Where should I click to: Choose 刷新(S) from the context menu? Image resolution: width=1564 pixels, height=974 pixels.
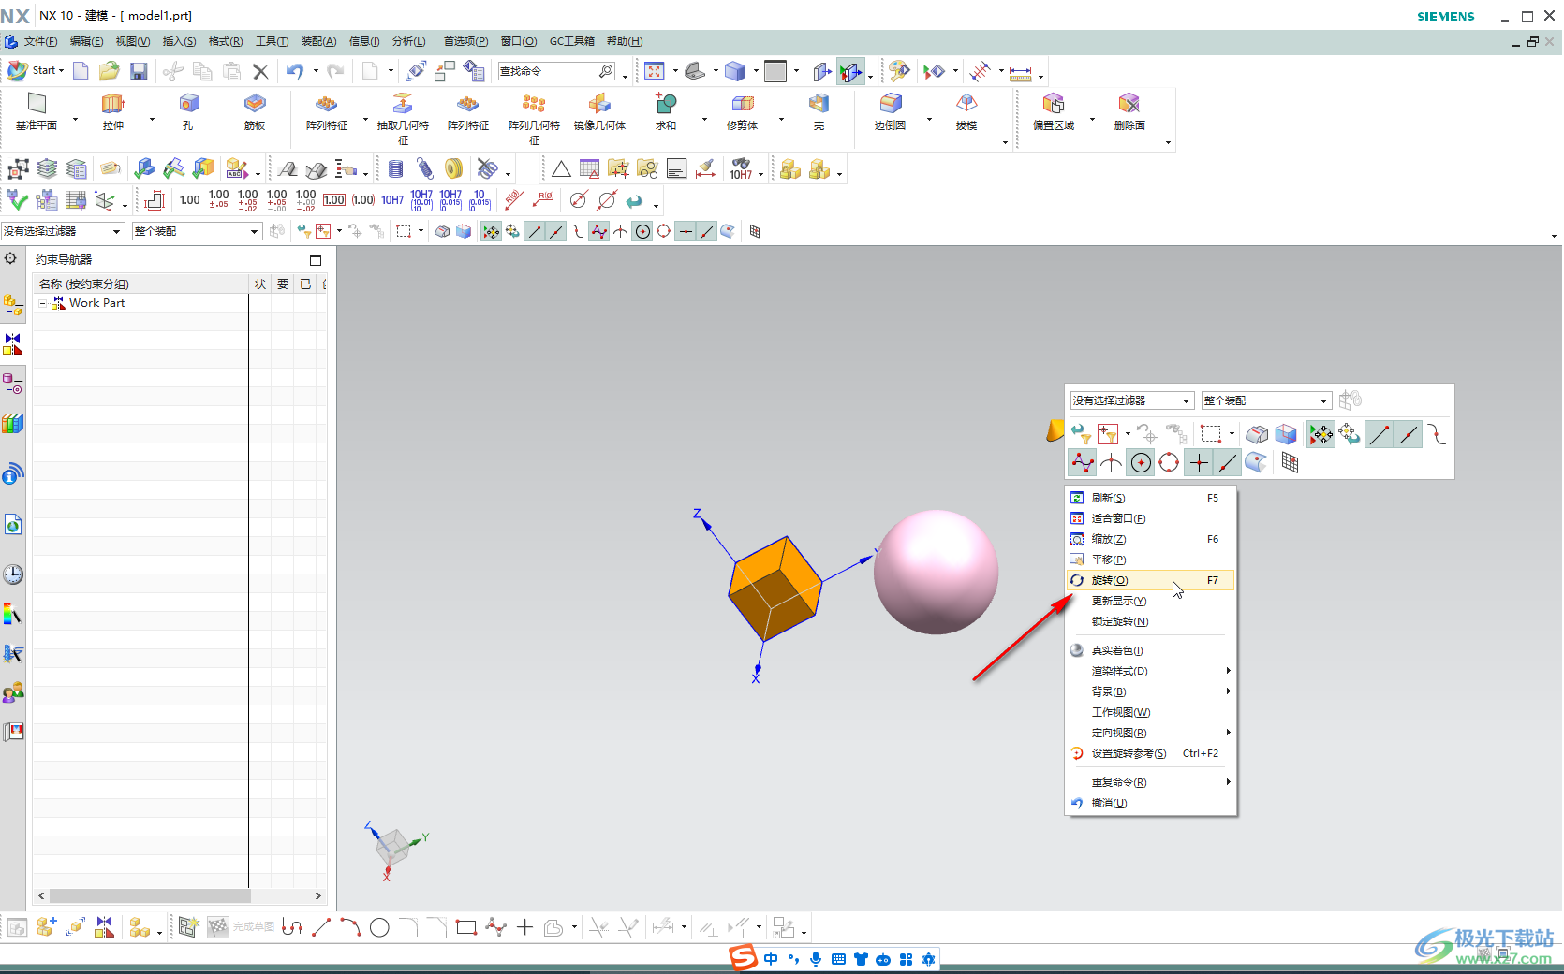(x=1150, y=498)
